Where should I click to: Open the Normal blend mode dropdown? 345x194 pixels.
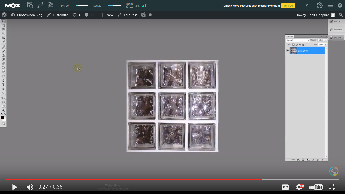tap(298, 40)
